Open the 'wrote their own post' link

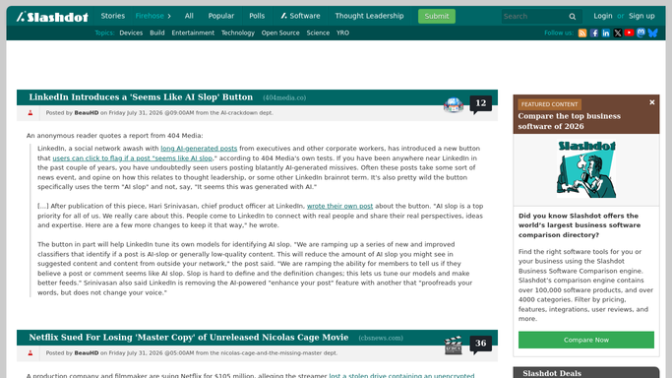pyautogui.click(x=339, y=206)
